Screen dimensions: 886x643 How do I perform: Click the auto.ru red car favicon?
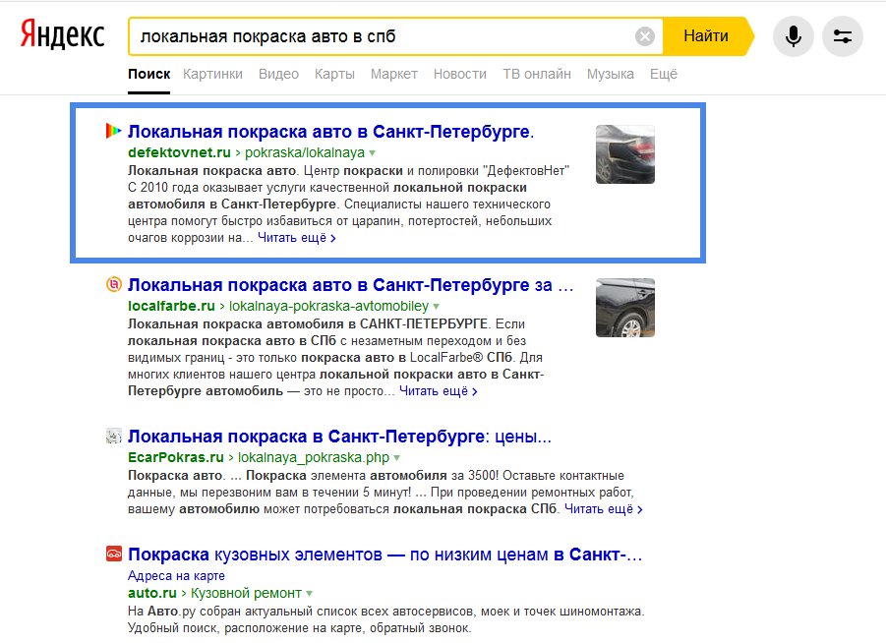(x=113, y=554)
